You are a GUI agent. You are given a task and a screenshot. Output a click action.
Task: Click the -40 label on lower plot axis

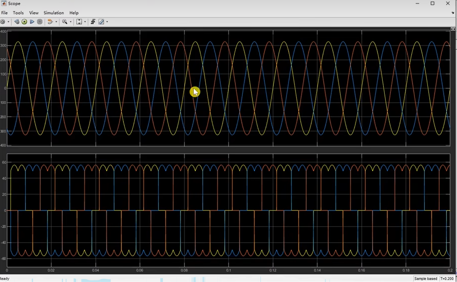point(4,243)
